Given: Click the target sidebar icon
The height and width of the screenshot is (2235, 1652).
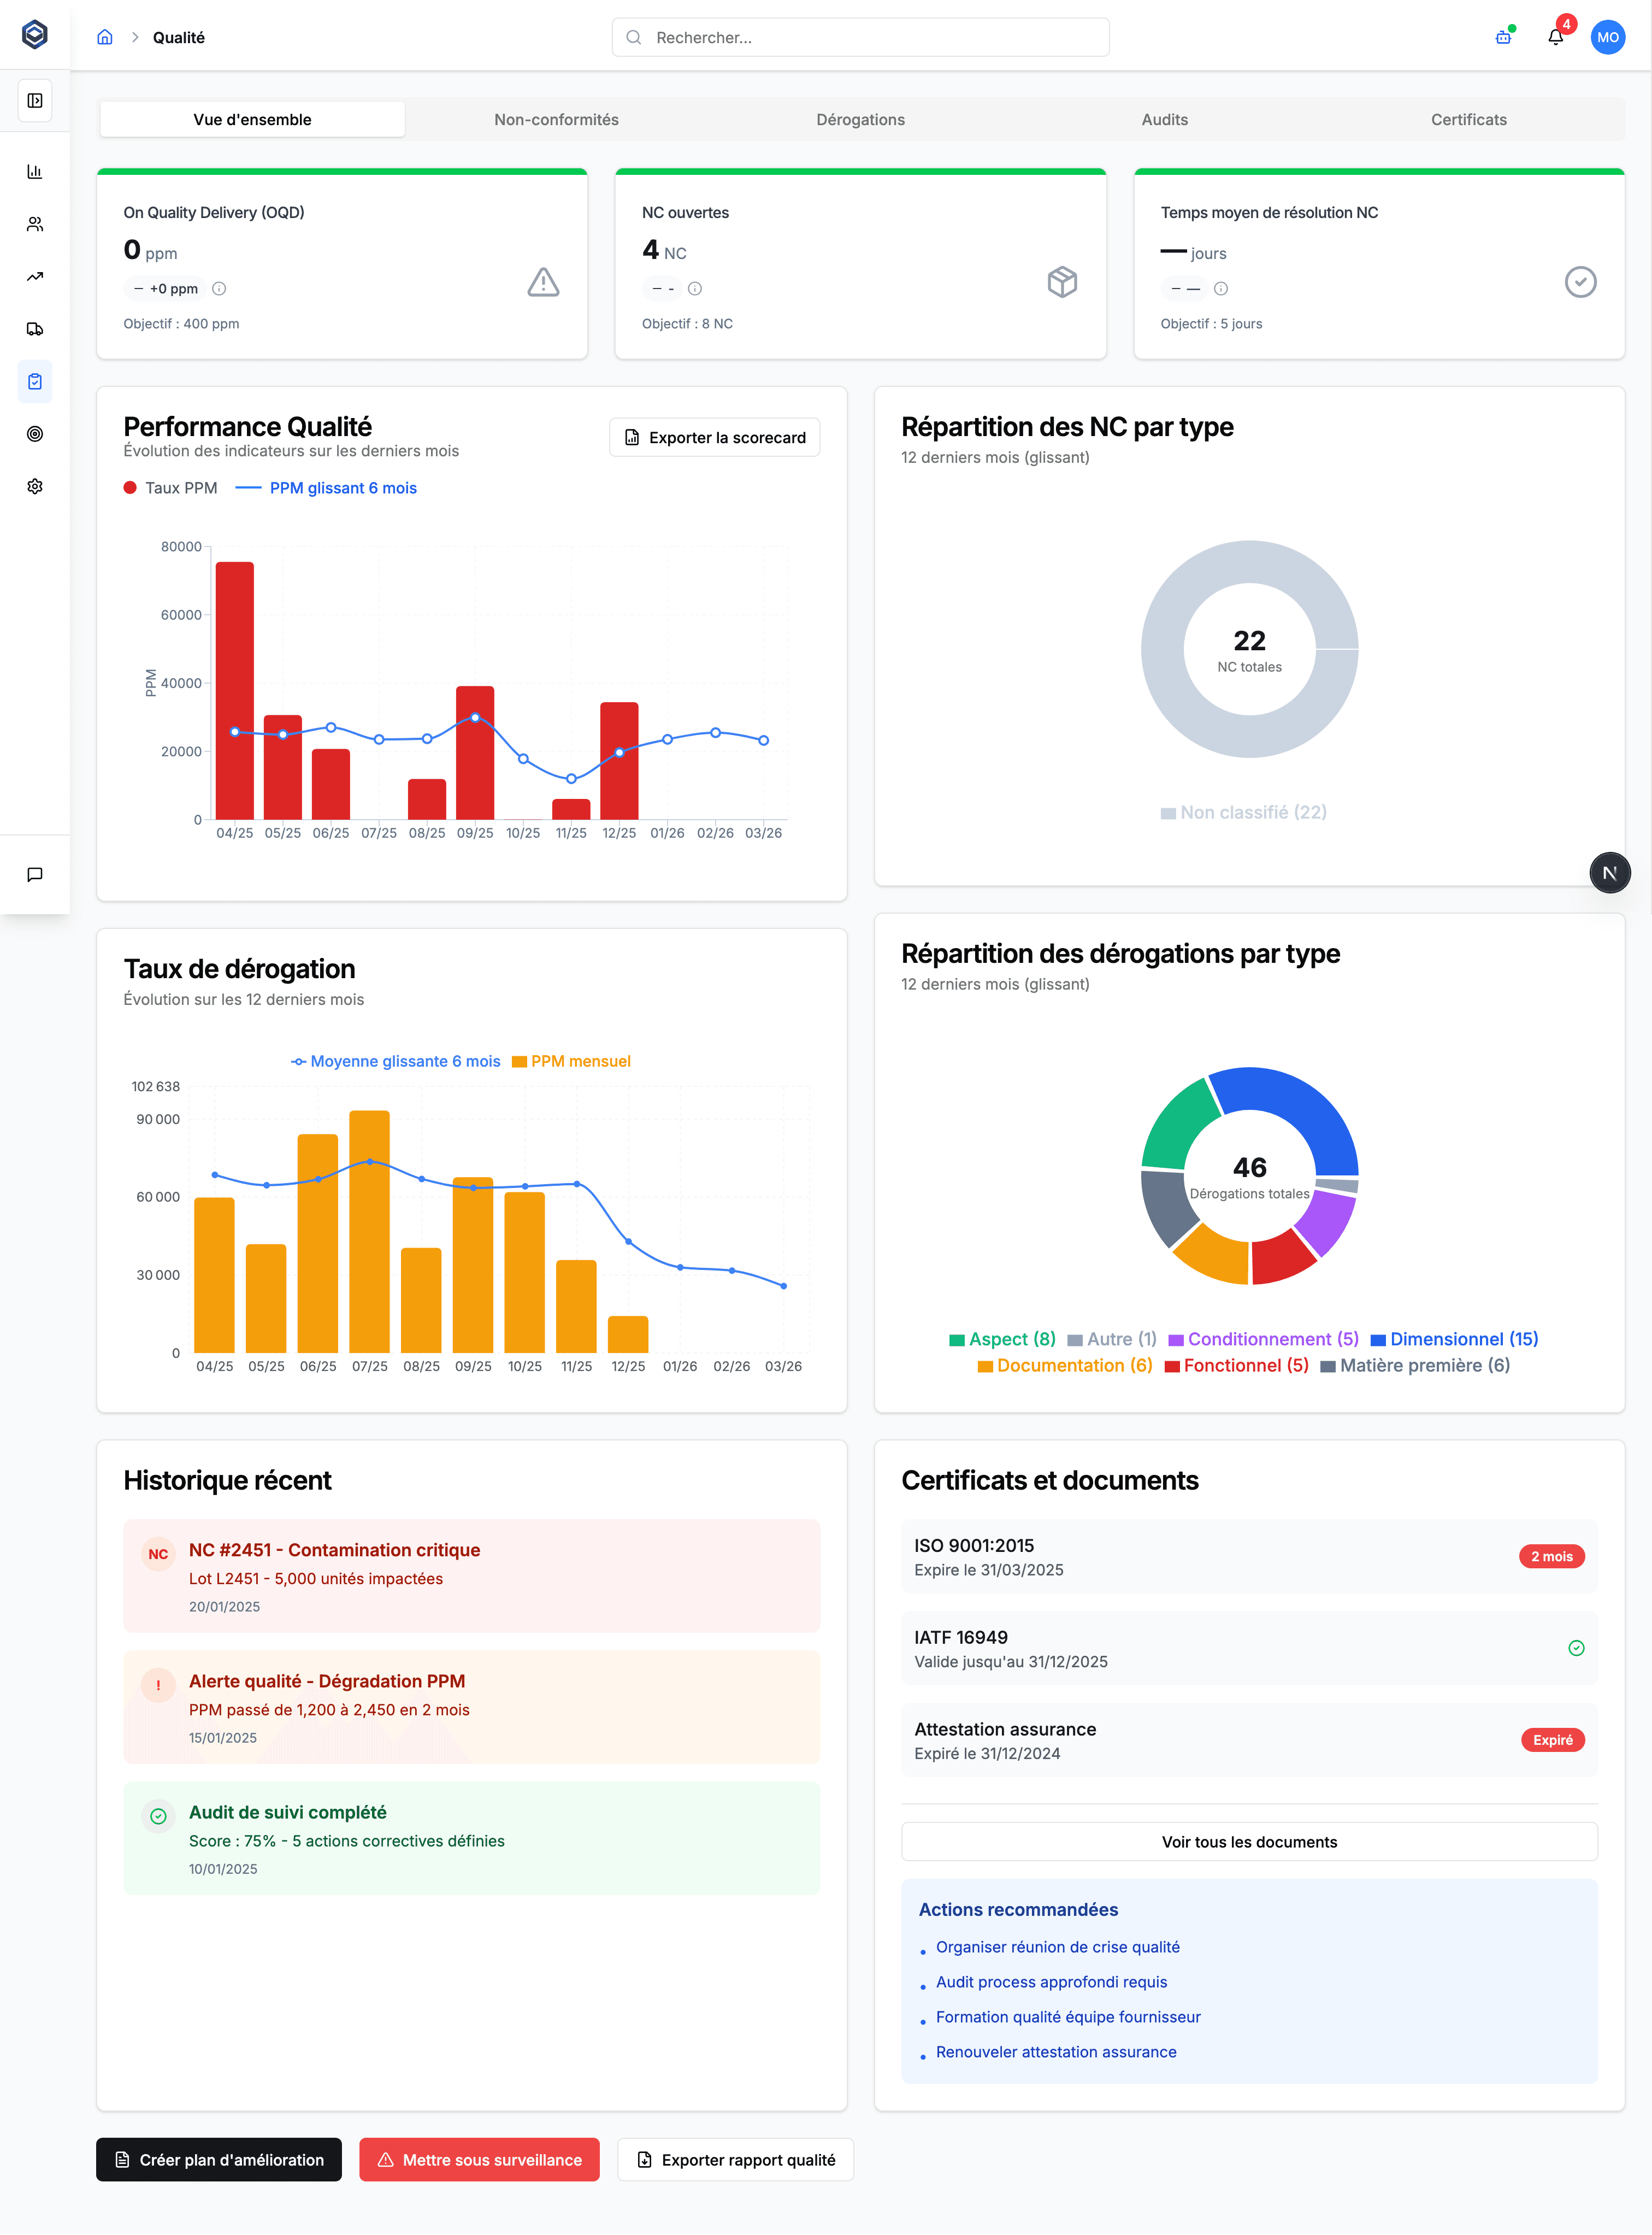Looking at the screenshot, I should click(35, 434).
